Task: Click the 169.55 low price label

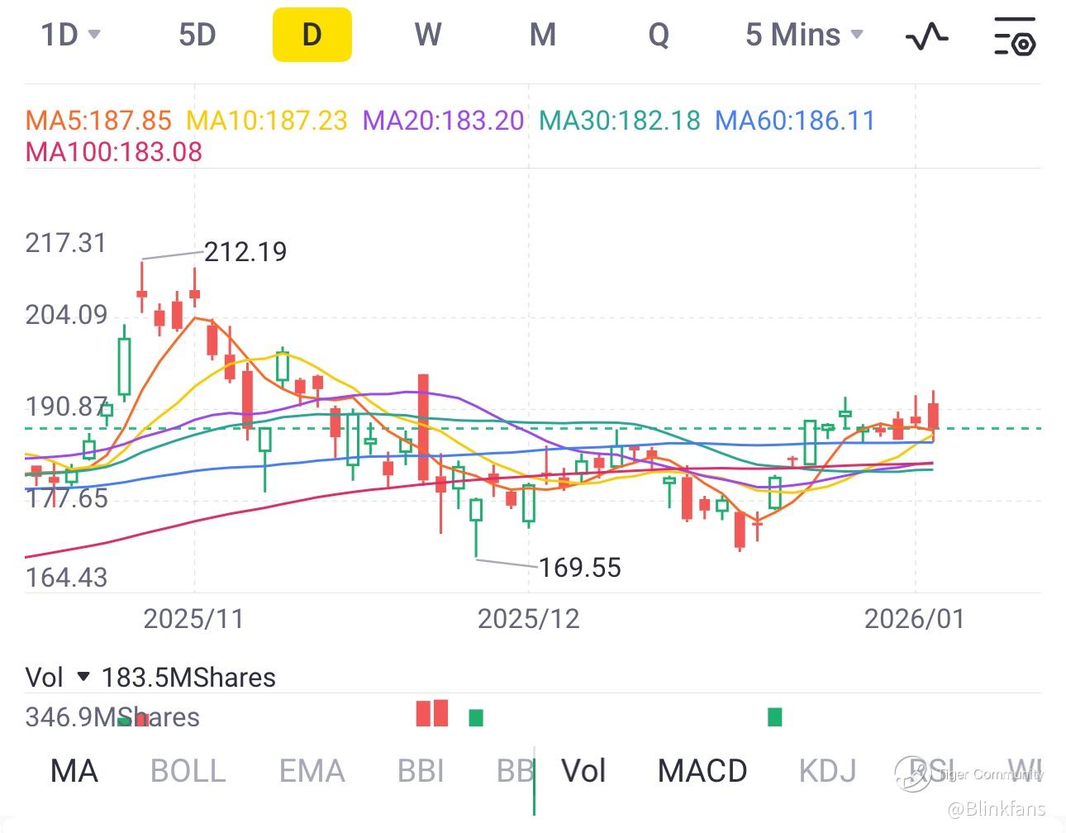Action: [x=580, y=568]
